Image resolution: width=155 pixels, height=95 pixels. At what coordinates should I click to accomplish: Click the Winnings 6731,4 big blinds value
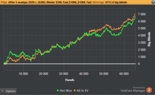click(116, 2)
